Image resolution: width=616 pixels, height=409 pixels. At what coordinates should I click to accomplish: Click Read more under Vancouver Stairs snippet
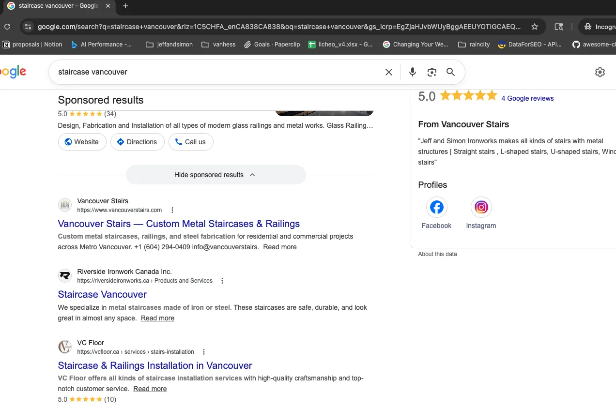click(280, 247)
